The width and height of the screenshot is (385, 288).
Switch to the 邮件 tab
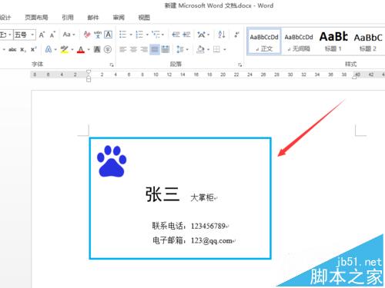[x=93, y=18]
